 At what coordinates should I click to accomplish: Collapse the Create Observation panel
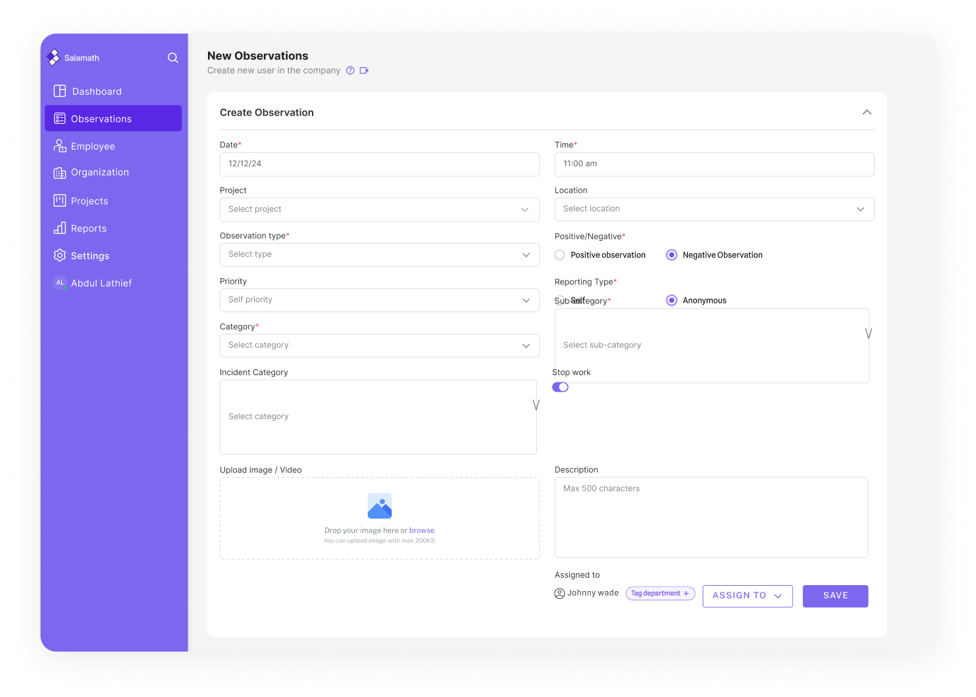tap(867, 113)
